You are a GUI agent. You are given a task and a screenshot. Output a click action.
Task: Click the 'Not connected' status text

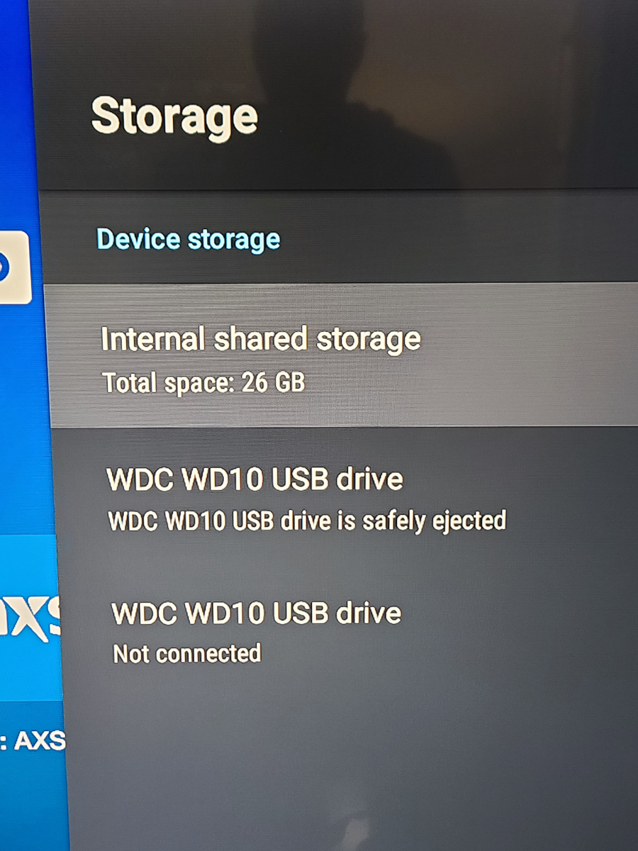(187, 653)
